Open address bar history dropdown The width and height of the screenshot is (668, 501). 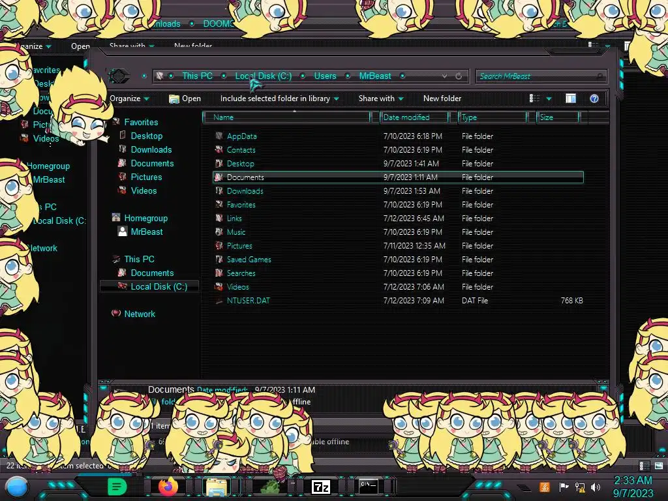tap(444, 76)
